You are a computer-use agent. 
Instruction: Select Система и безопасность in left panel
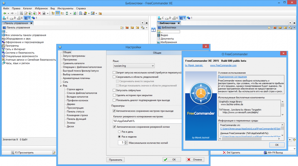point(20,53)
